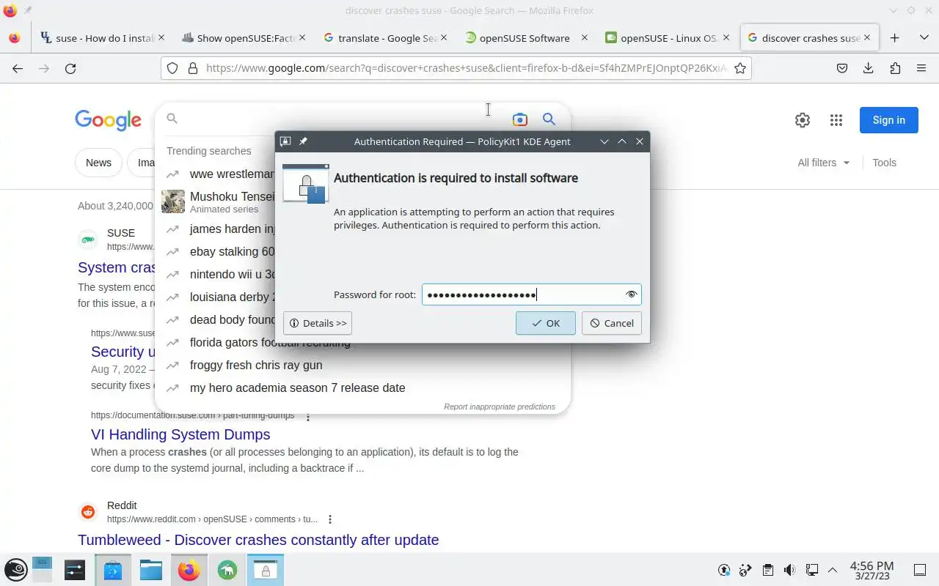Open options menu for the Reddit result
The image size is (939, 586).
coord(330,519)
